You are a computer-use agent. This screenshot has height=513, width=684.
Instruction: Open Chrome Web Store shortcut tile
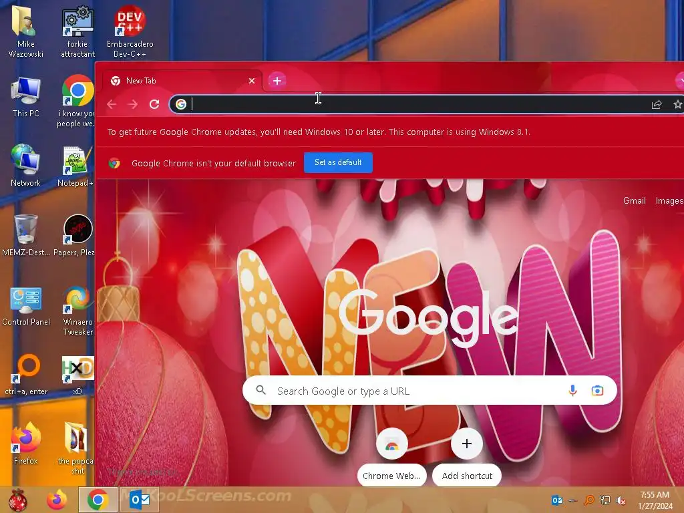point(391,457)
